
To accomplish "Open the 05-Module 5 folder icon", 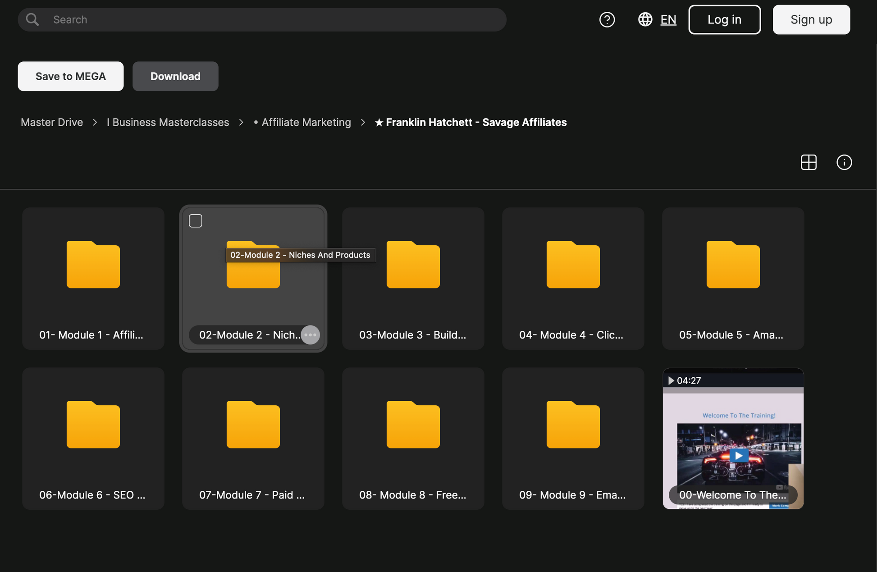I will pos(733,265).
